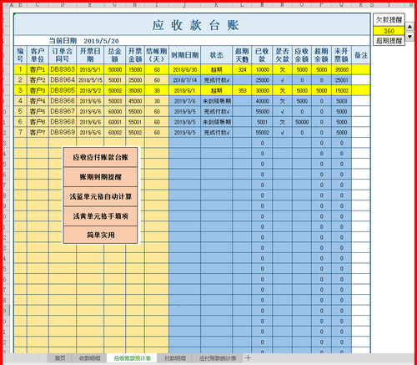Select order number cell DB8965
The image size is (417, 365).
click(63, 90)
